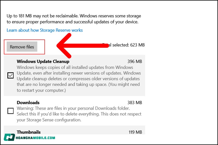Click the Hoangha Mobile logo icon
Image resolution: width=218 pixels, height=145 pixels.
pos(9,137)
